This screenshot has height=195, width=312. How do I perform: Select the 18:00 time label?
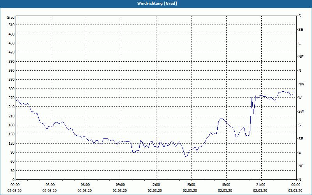click(x=225, y=185)
